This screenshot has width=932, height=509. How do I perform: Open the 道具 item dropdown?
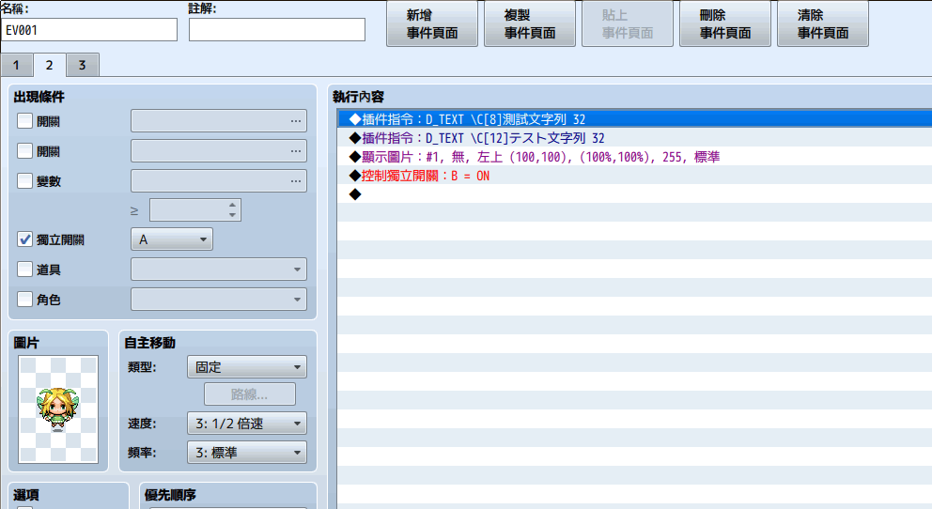pyautogui.click(x=219, y=269)
